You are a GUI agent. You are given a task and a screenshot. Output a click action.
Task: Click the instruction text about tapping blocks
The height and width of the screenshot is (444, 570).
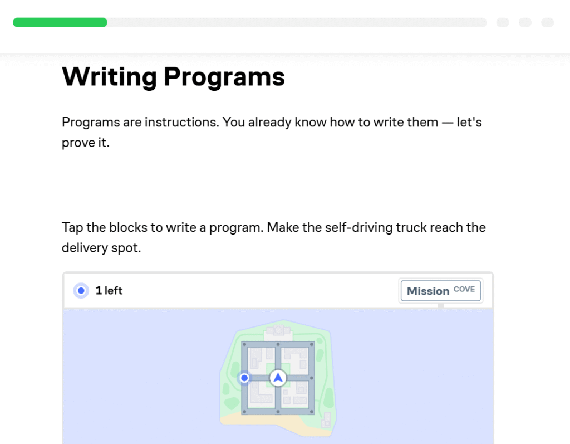(273, 237)
